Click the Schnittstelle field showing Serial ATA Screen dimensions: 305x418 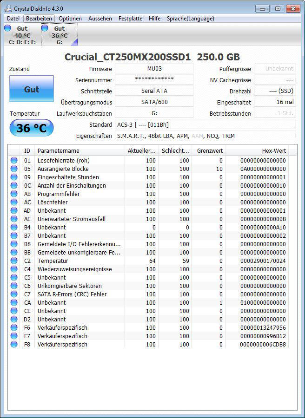point(154,91)
